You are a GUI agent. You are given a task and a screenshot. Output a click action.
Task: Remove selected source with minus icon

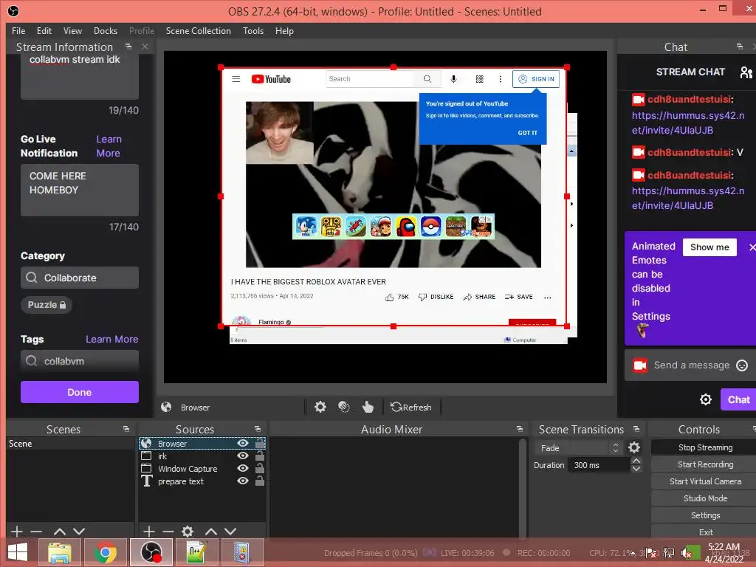coord(168,532)
